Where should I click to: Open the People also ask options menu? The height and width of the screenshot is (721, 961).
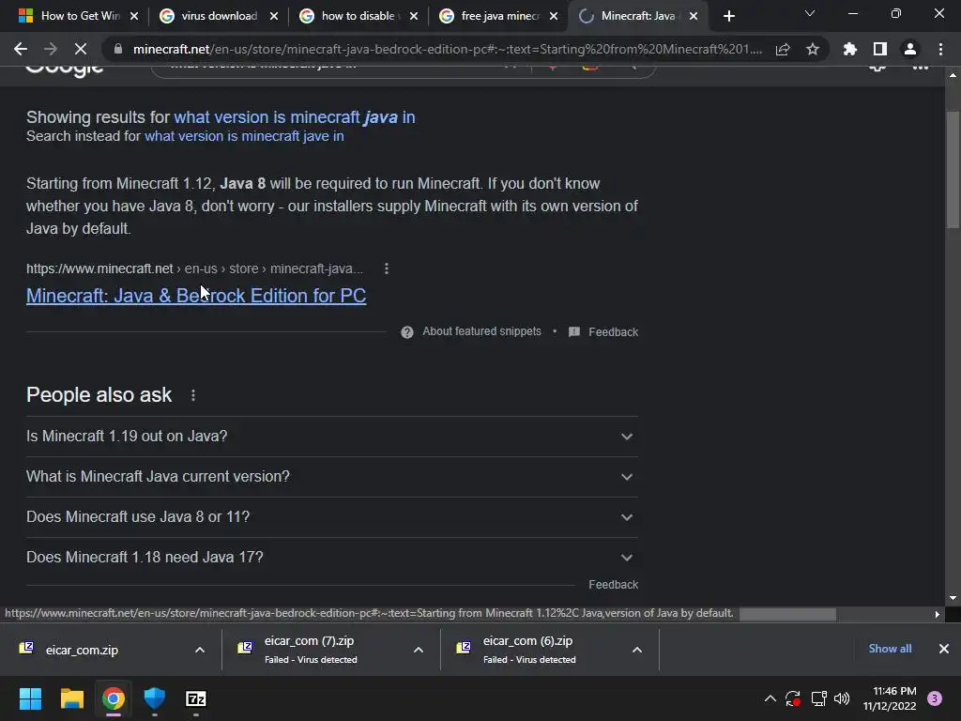point(193,395)
